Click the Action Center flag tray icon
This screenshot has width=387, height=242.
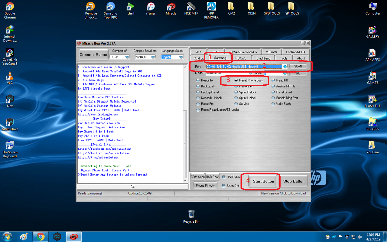click(340, 237)
